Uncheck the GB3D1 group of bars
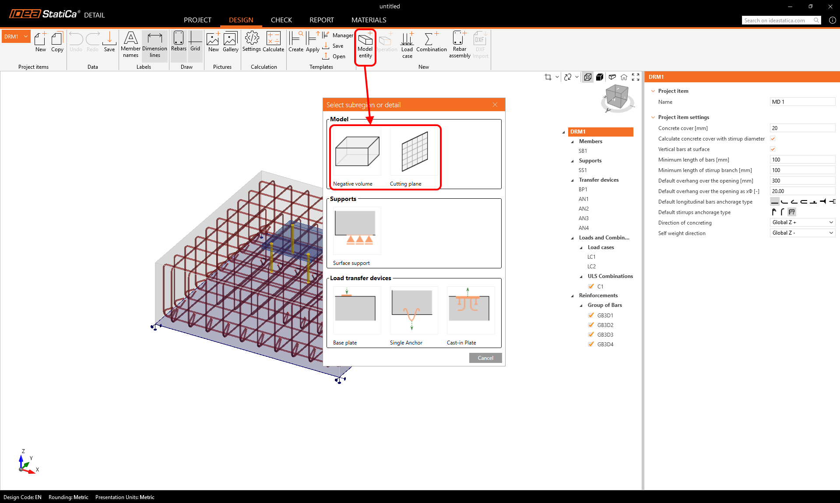Viewport: 840px width, 503px height. [591, 315]
